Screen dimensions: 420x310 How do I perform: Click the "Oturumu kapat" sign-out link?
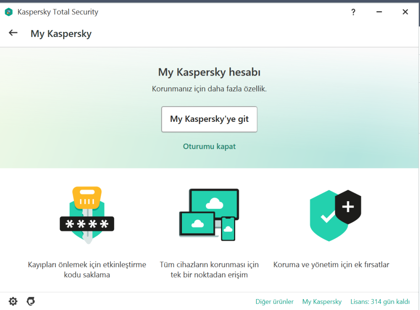coord(209,146)
